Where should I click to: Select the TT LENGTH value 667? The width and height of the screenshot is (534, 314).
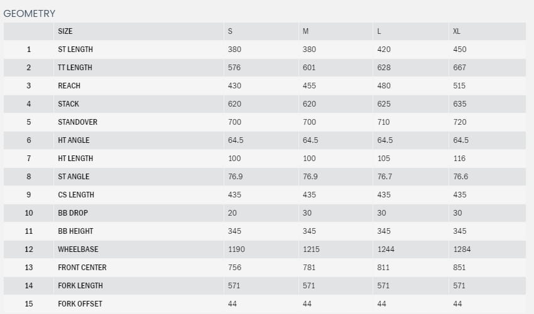tap(460, 68)
